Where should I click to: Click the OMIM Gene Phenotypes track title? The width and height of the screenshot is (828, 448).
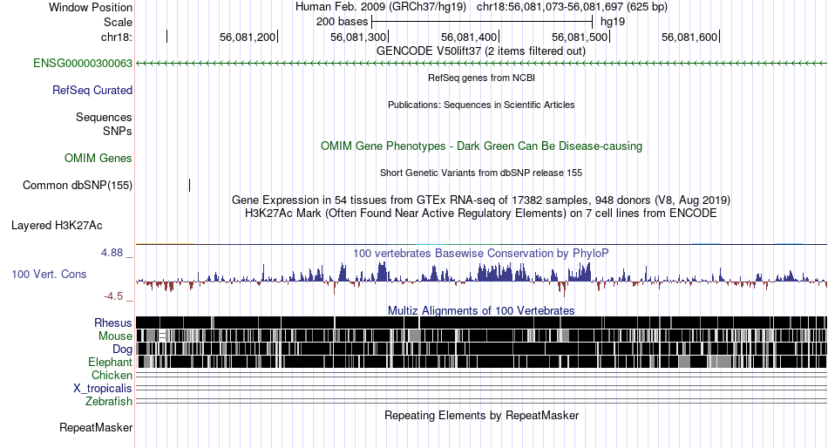[x=482, y=146]
